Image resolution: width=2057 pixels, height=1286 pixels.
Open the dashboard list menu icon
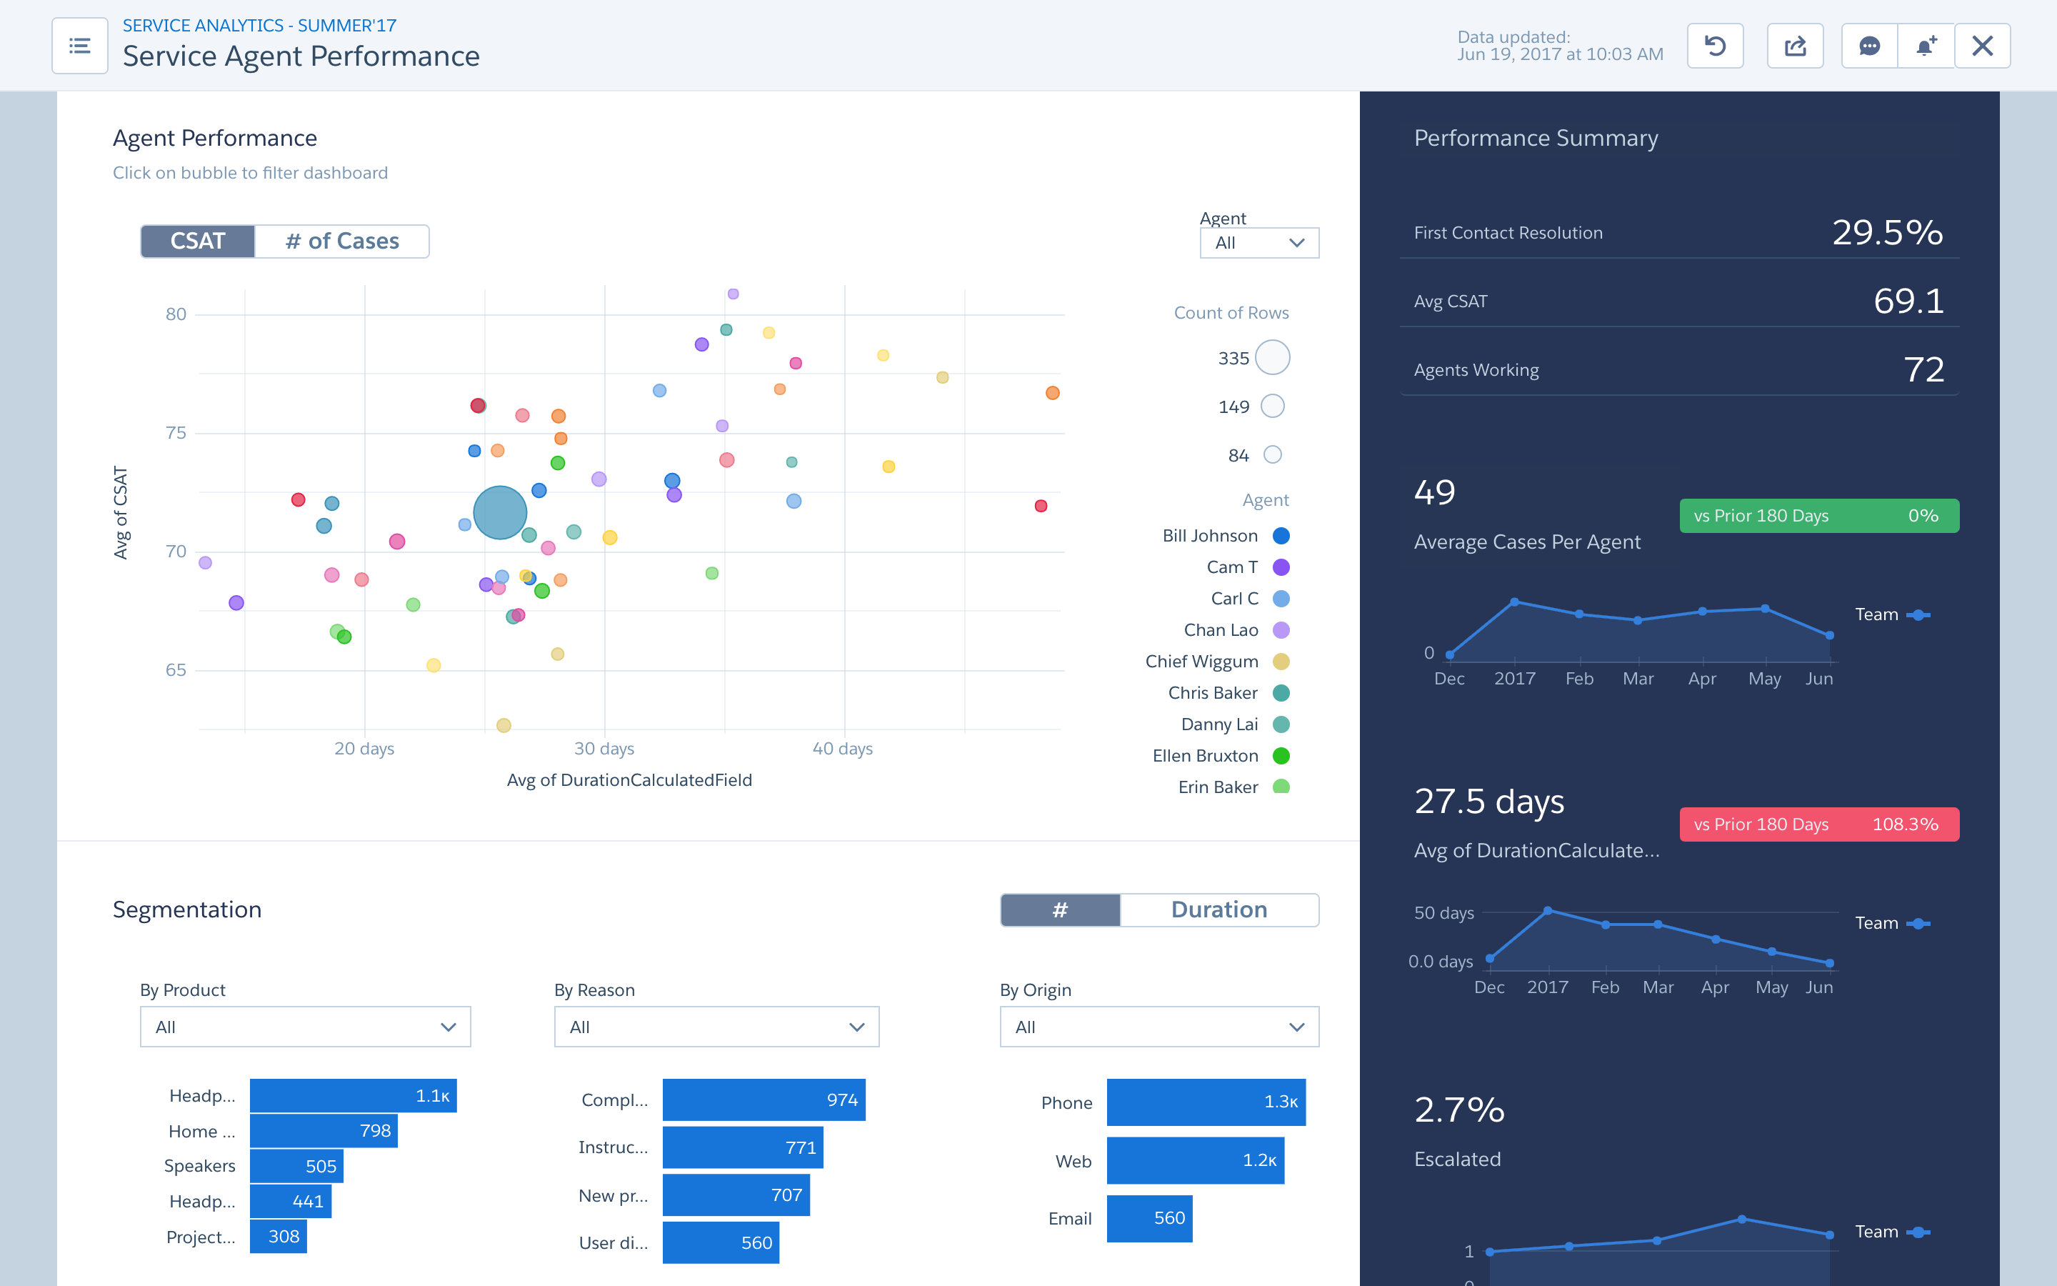pos(79,46)
